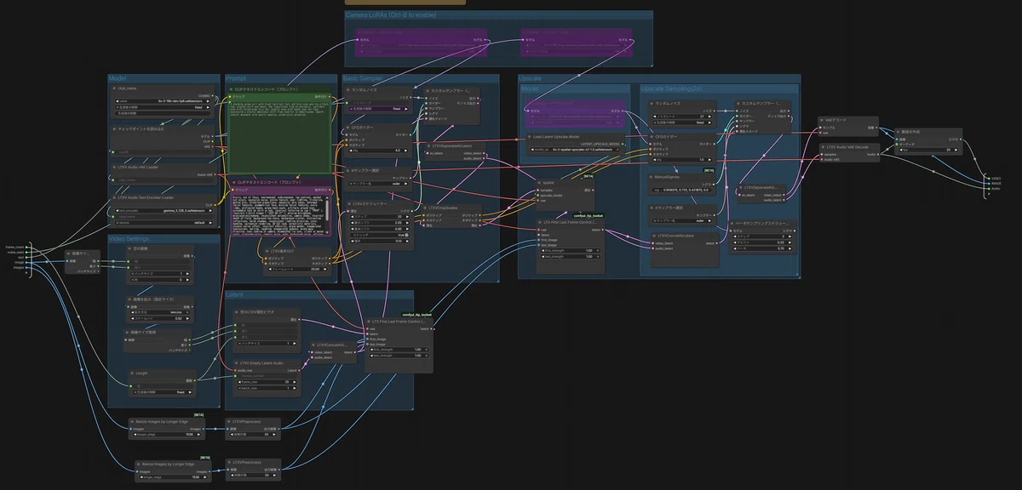Collapse the Load Latent Upscale Model dot
This screenshot has height=490, width=1022.
click(530, 136)
